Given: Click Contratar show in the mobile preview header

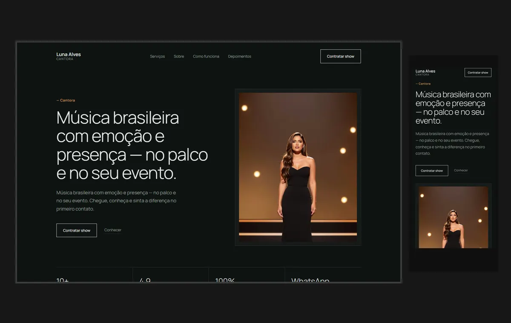Looking at the screenshot, I should [x=478, y=73].
